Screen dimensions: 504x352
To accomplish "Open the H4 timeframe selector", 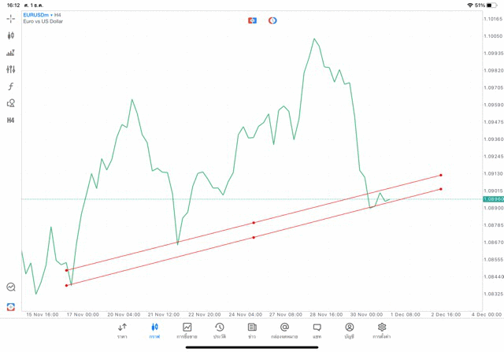I will point(10,120).
